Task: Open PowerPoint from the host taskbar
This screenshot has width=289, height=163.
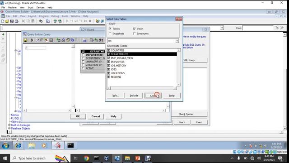Action: point(138,158)
